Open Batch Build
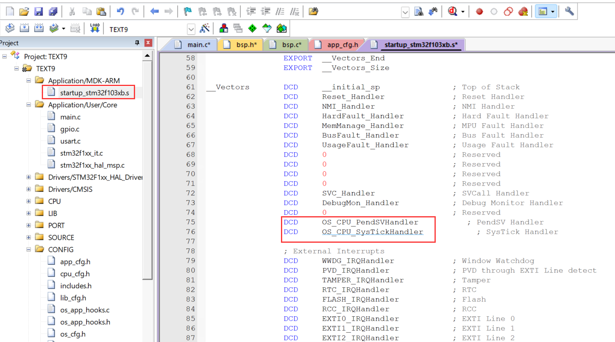615x342 pixels. (x=53, y=28)
